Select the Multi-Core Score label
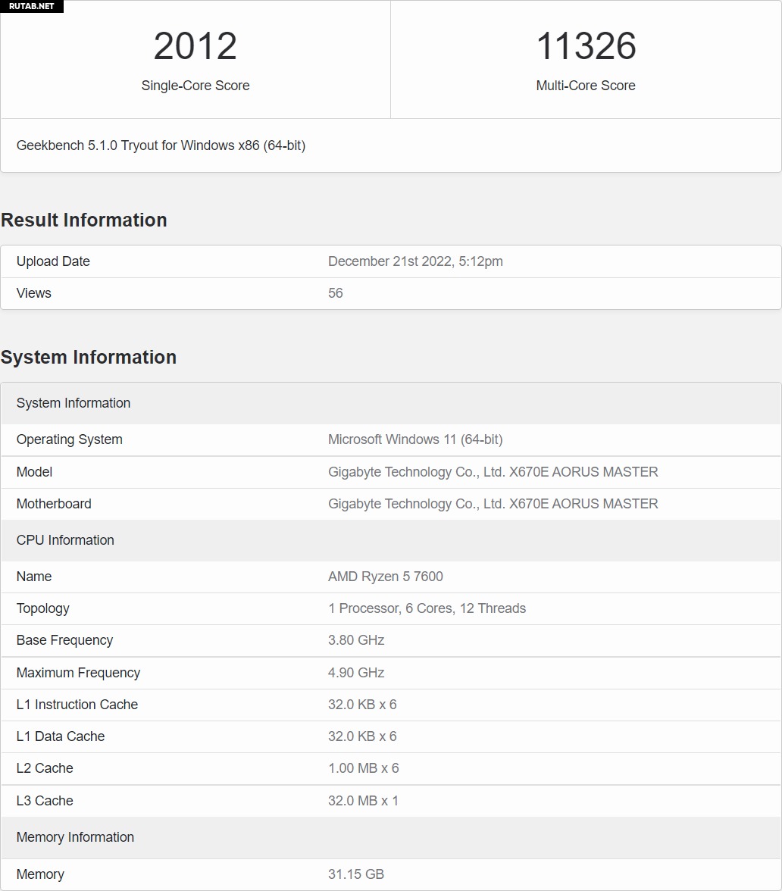This screenshot has height=891, width=782. 586,86
